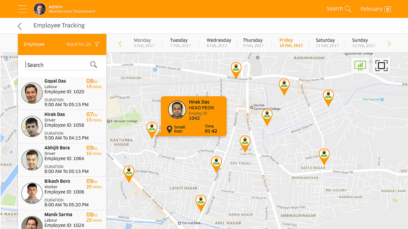
Task: Open the Ward No 28 selector
Action: [79, 44]
